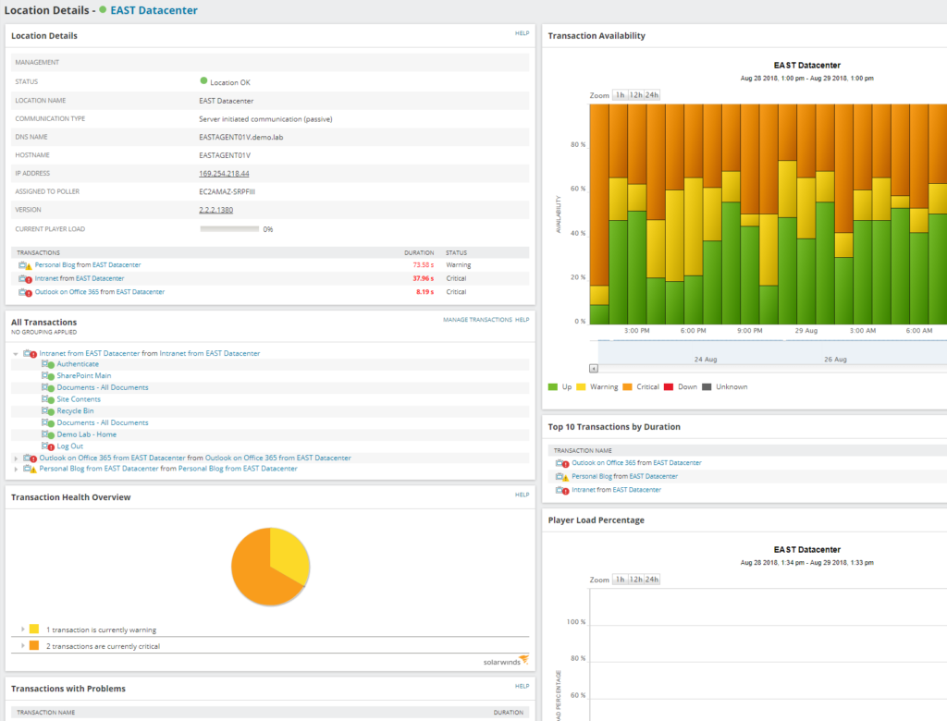This screenshot has width=947, height=721.
Task: Open Help for the Location Details panel
Action: 522,33
